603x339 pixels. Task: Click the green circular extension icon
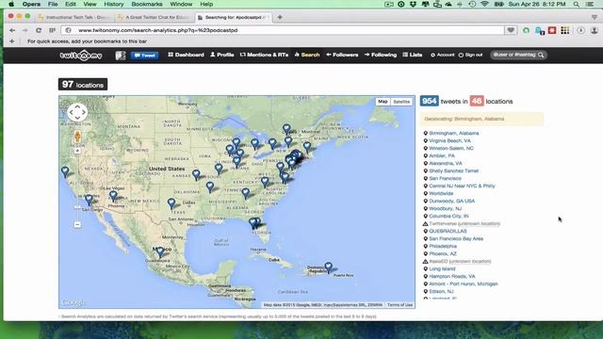point(526,30)
